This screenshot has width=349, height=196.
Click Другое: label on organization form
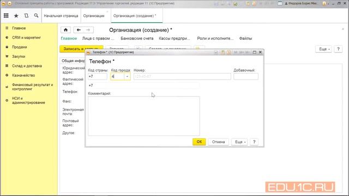(x=69, y=133)
